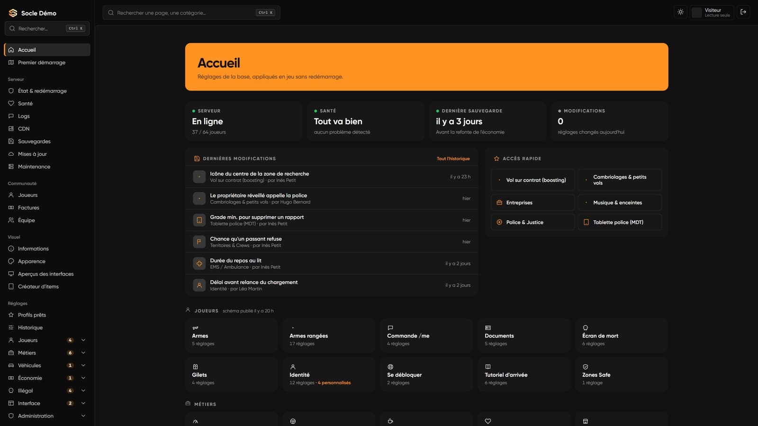Expand the Économie settings group chevron
758x426 pixels.
coord(83,378)
